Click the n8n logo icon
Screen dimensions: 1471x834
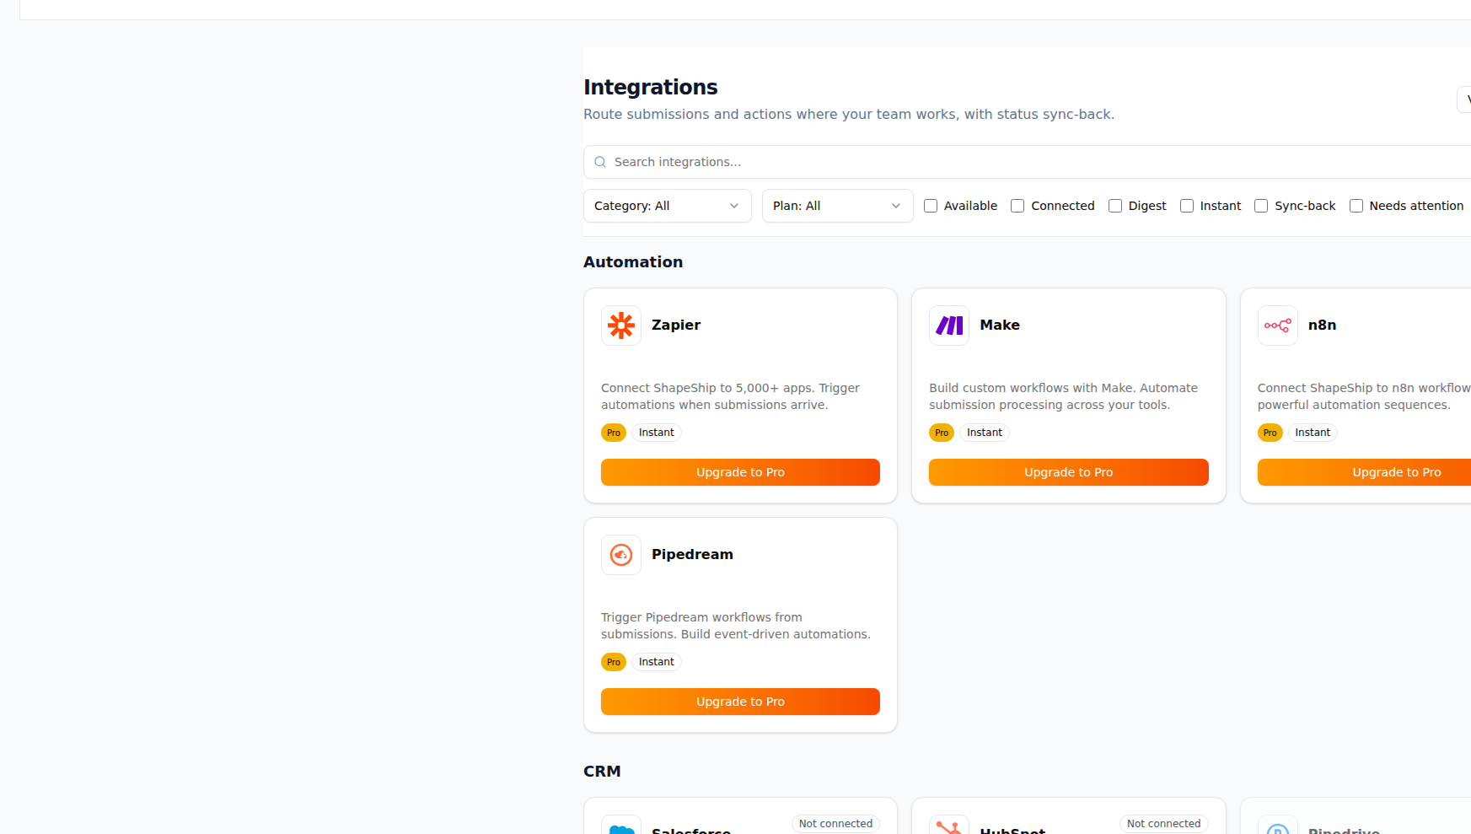tap(1277, 326)
